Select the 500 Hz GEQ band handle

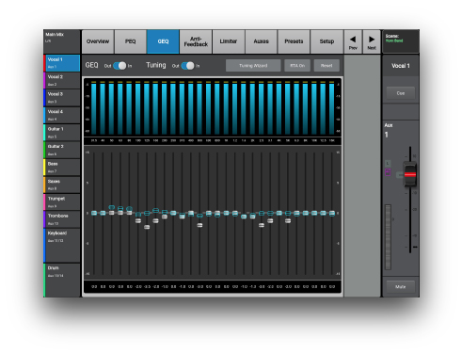[199, 225]
